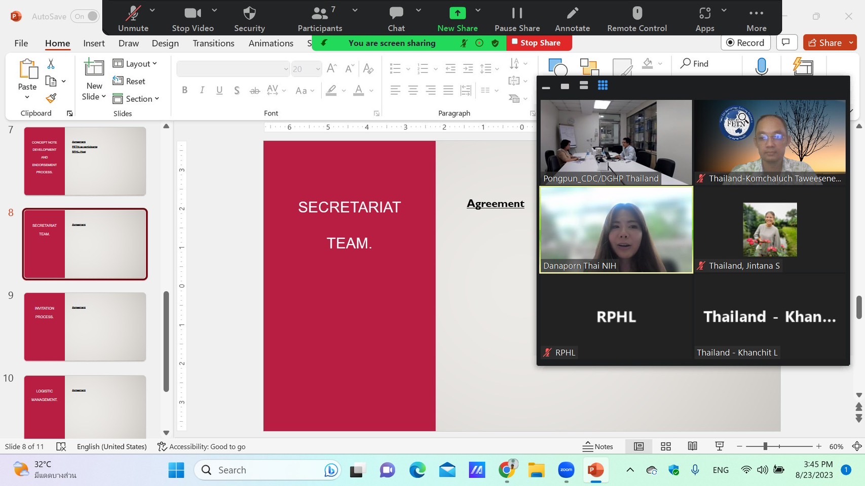Open the text highlight color picker
This screenshot has width=865, height=486.
tap(344, 91)
